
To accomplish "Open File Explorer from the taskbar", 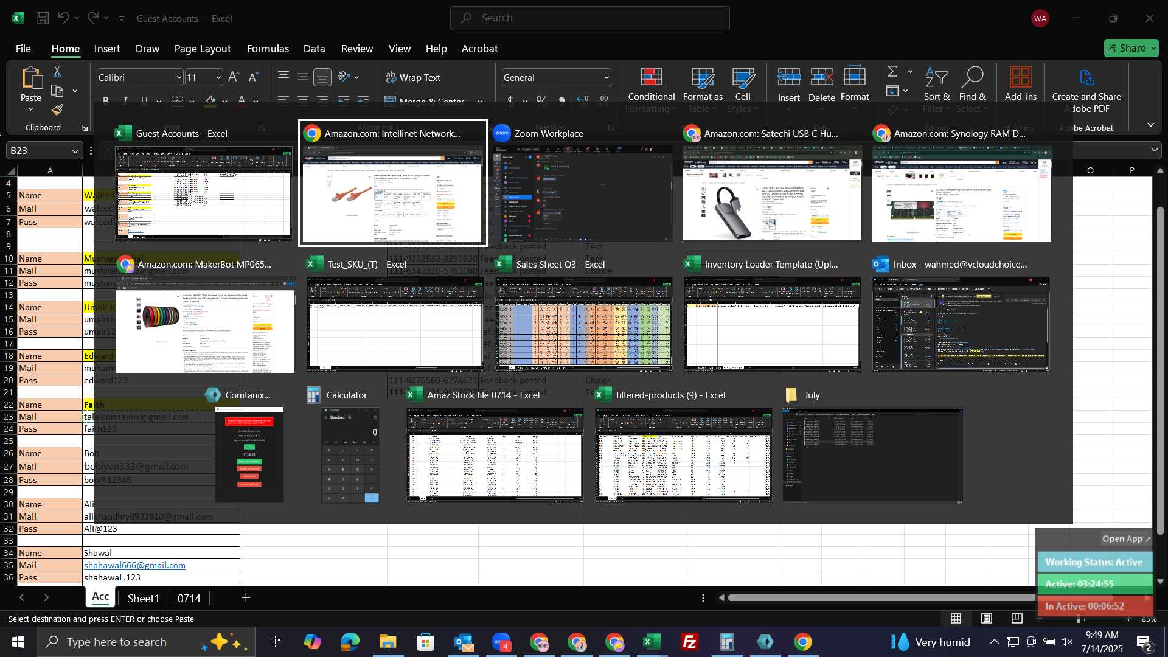I will pyautogui.click(x=388, y=642).
